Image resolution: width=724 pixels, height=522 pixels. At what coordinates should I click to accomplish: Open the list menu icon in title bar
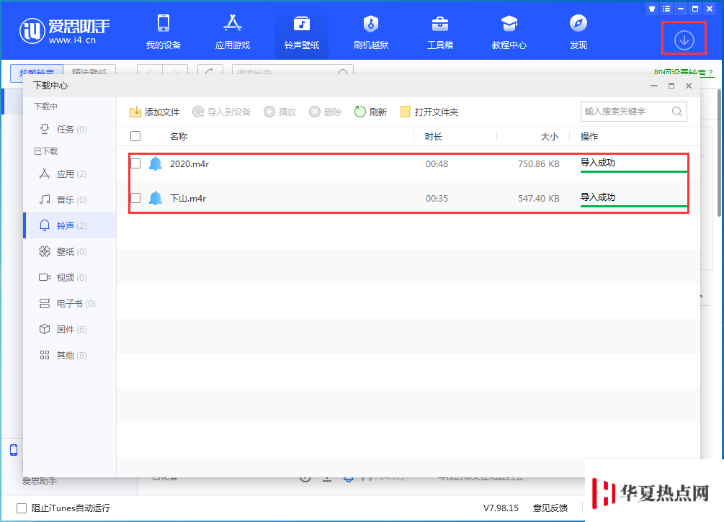point(666,9)
